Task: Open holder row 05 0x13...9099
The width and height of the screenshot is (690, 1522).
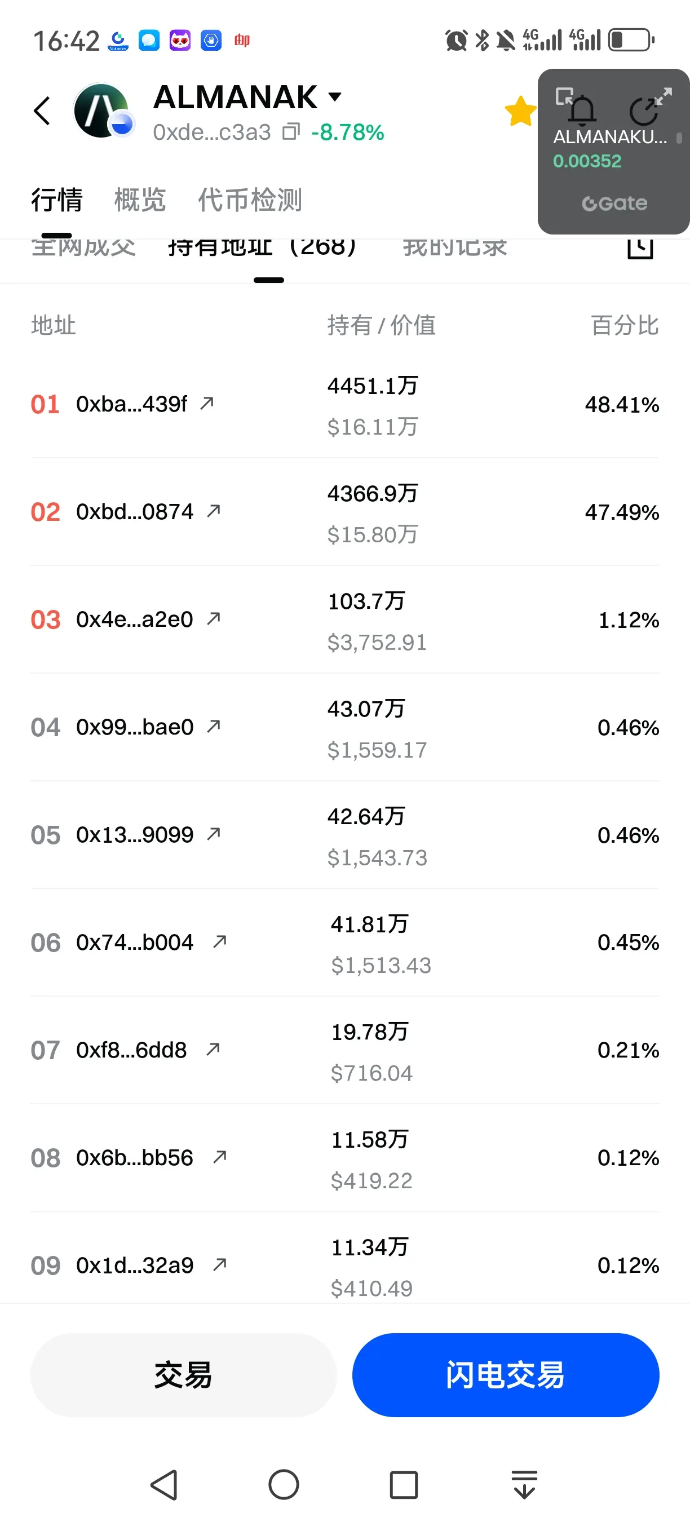Action: [x=345, y=835]
